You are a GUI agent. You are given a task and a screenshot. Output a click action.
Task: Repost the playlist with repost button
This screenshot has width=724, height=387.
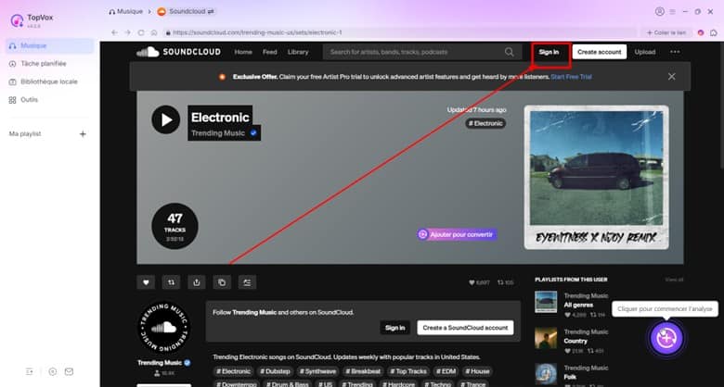pos(171,282)
